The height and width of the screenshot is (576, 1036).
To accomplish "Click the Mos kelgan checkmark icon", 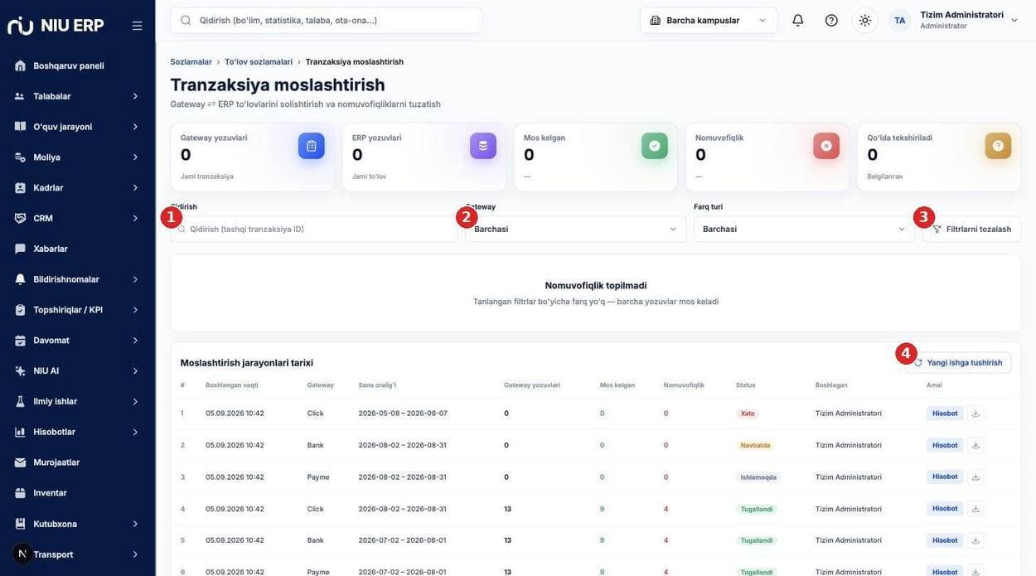I will [x=655, y=146].
